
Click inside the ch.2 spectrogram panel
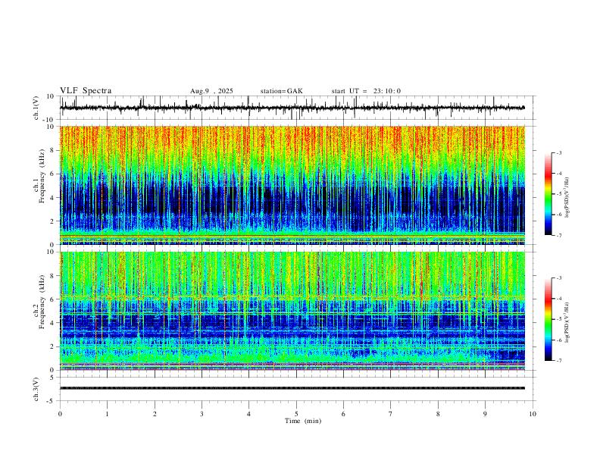click(x=292, y=311)
